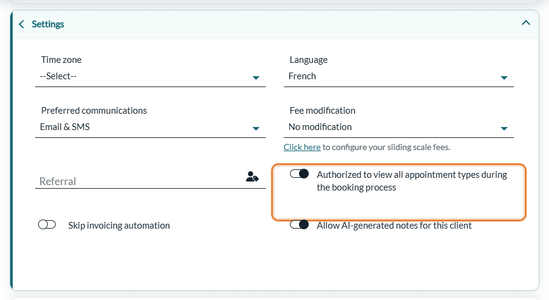This screenshot has width=549, height=300.
Task: Open the Preferred communications dropdown
Action: coord(150,127)
